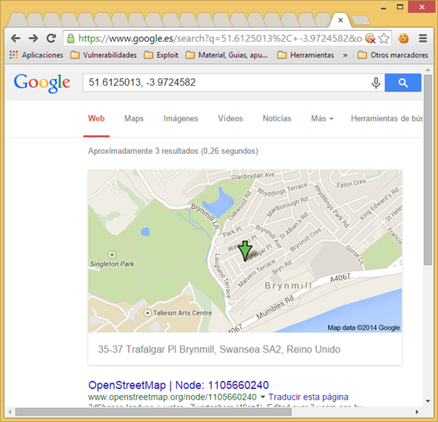
Task: Open the Vulnerabilidades bookmarks folder
Action: (x=104, y=55)
